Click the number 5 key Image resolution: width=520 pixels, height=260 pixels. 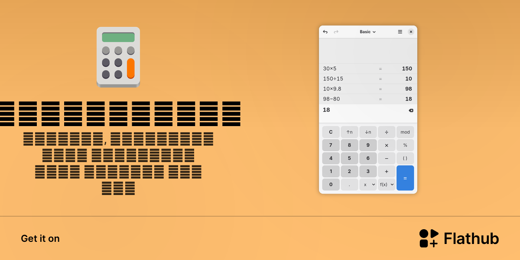tap(349, 158)
